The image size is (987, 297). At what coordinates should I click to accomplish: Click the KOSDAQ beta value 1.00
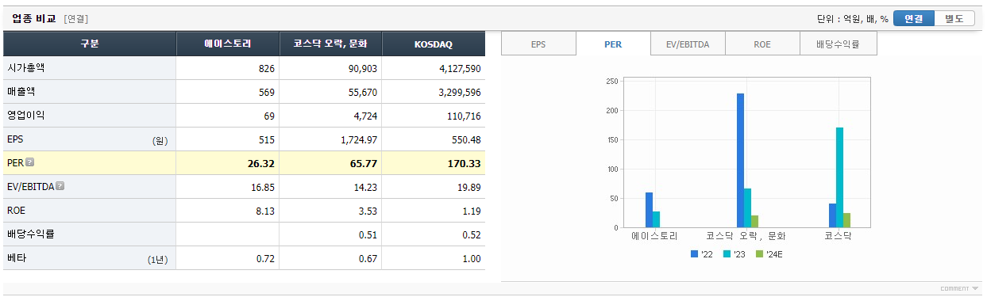pyautogui.click(x=471, y=259)
